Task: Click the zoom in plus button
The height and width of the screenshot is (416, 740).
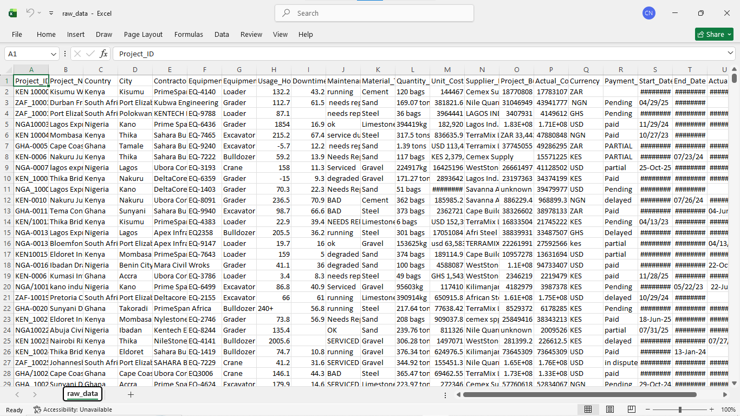Action: tap(711, 409)
